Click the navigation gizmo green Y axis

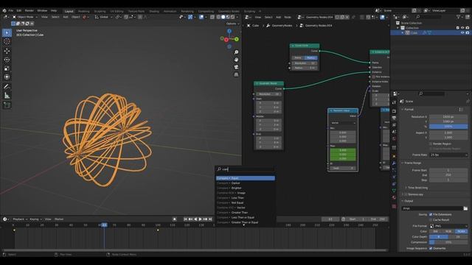(x=237, y=39)
